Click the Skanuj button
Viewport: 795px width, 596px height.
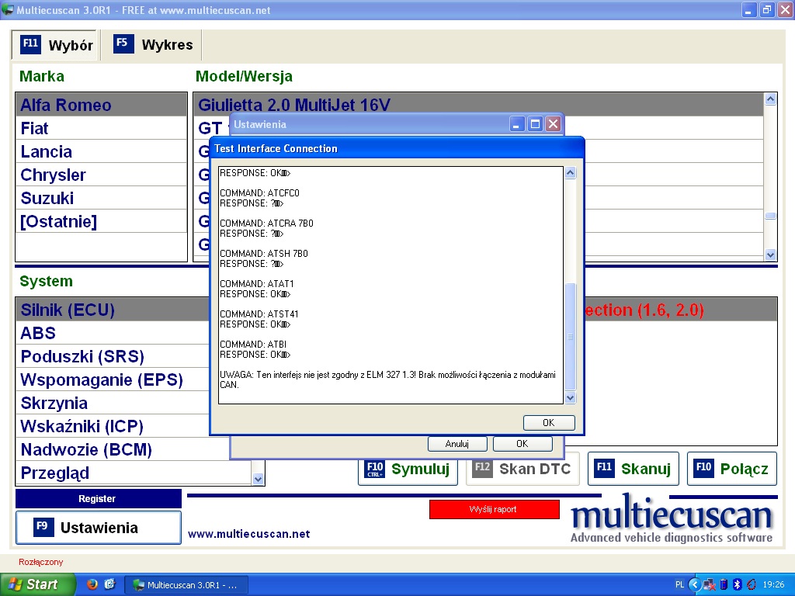pyautogui.click(x=634, y=469)
